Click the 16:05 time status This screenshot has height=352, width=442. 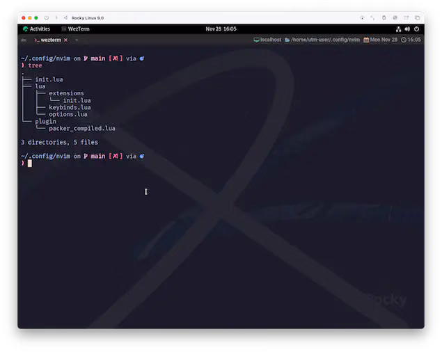[411, 40]
